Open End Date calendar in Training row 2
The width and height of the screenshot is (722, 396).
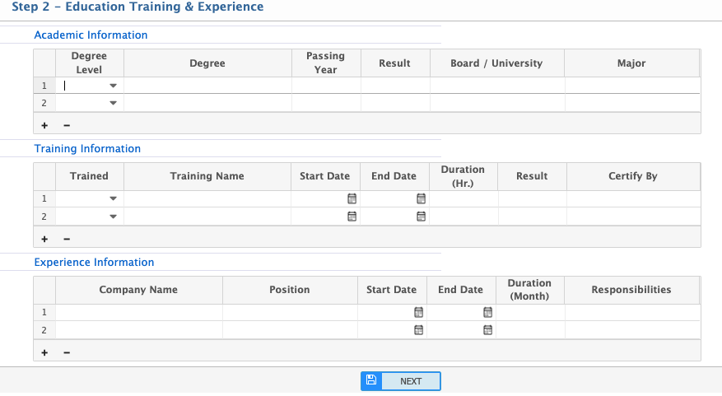[421, 217]
